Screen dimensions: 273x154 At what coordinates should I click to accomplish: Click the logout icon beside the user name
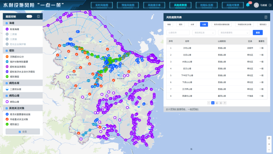[x=270, y=5]
